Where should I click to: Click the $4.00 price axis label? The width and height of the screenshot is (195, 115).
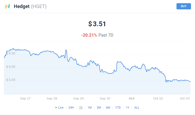point(11,67)
